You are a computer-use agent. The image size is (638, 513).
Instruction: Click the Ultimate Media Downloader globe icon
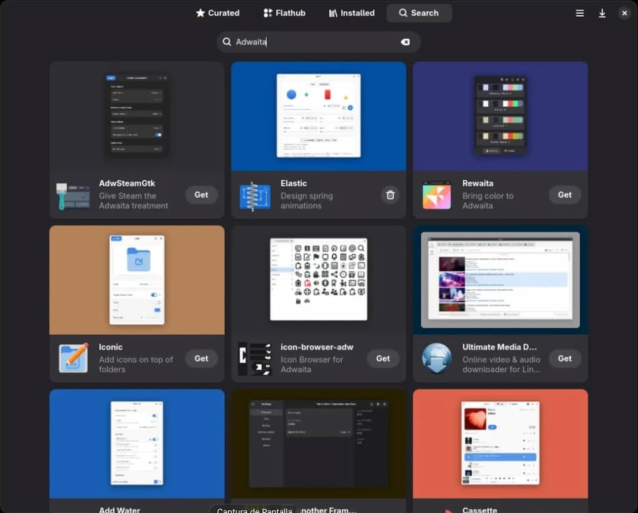(437, 359)
